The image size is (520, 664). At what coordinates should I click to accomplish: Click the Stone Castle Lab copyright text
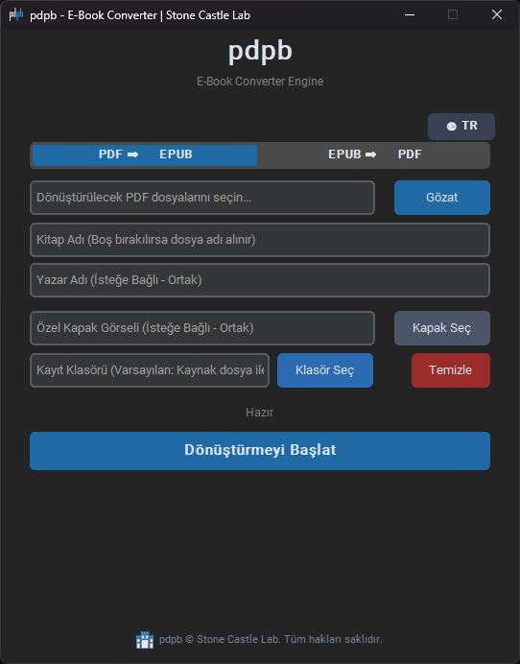[271, 639]
